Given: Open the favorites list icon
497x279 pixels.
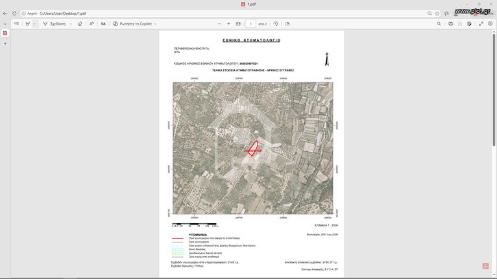Looking at the screenshot, I should (x=446, y=14).
